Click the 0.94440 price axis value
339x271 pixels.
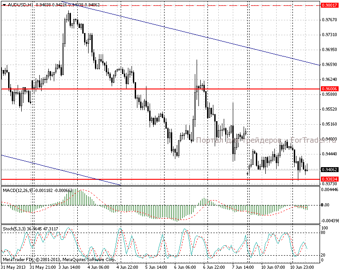pos(330,154)
